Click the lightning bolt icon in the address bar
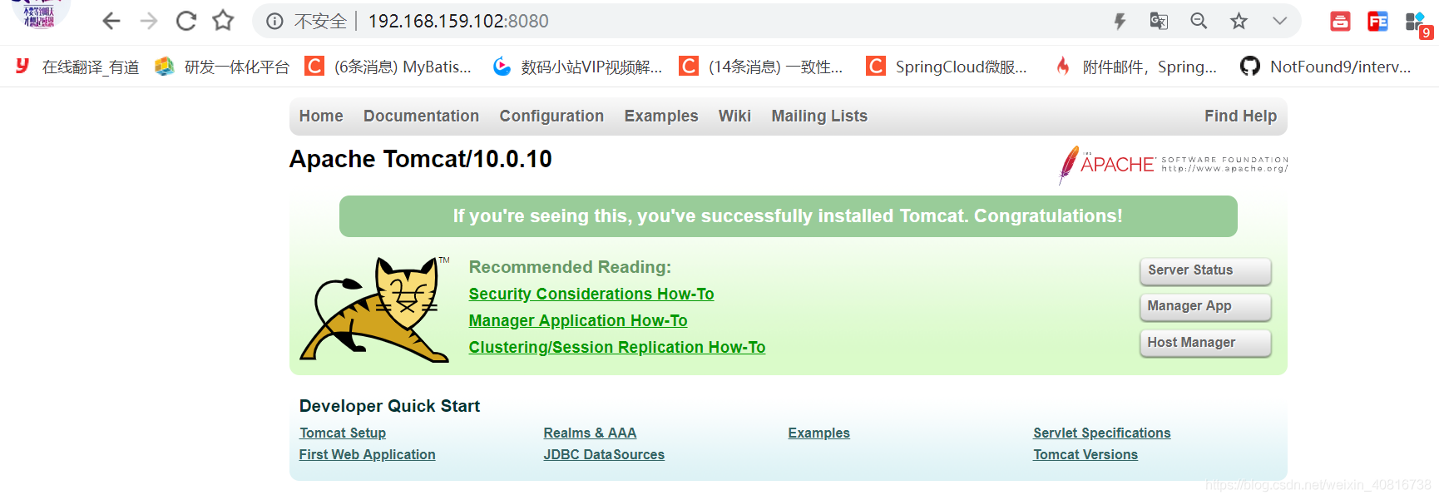The image size is (1439, 500). pos(1120,21)
